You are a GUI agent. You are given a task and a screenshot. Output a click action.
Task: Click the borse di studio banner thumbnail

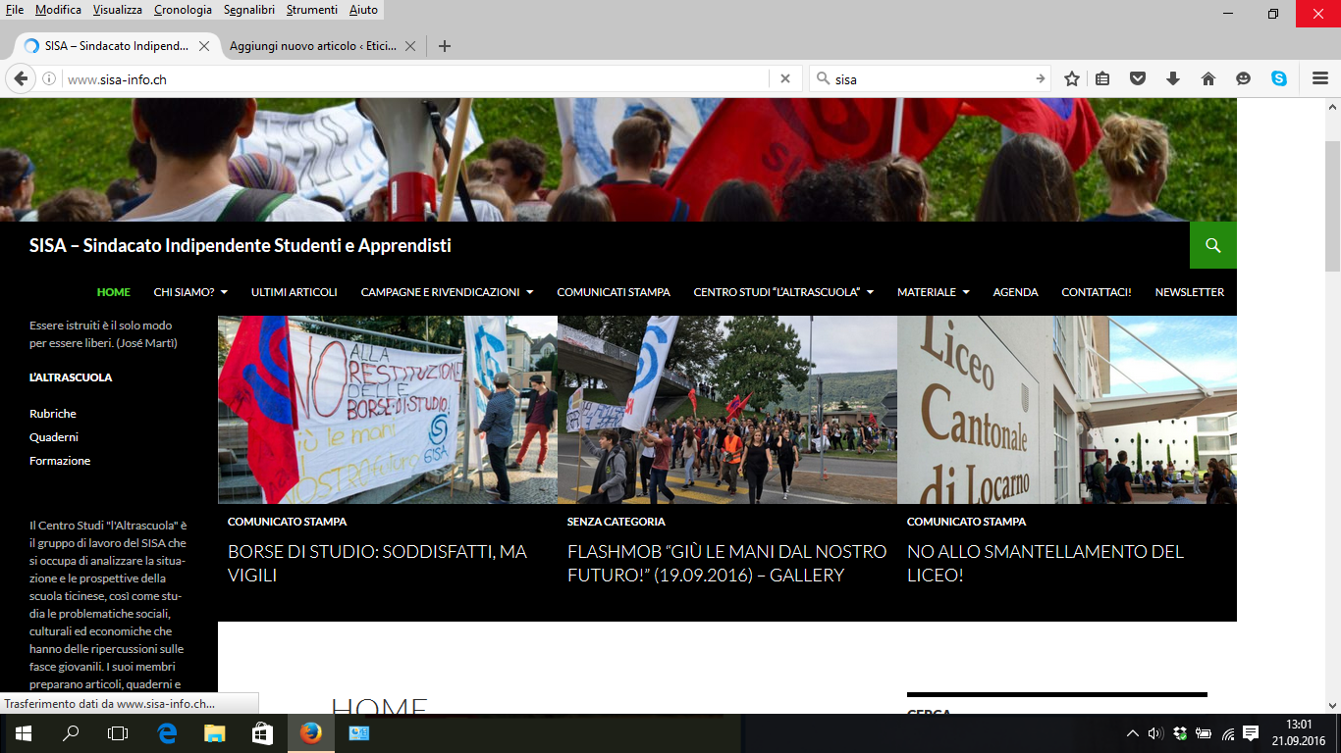pos(388,410)
